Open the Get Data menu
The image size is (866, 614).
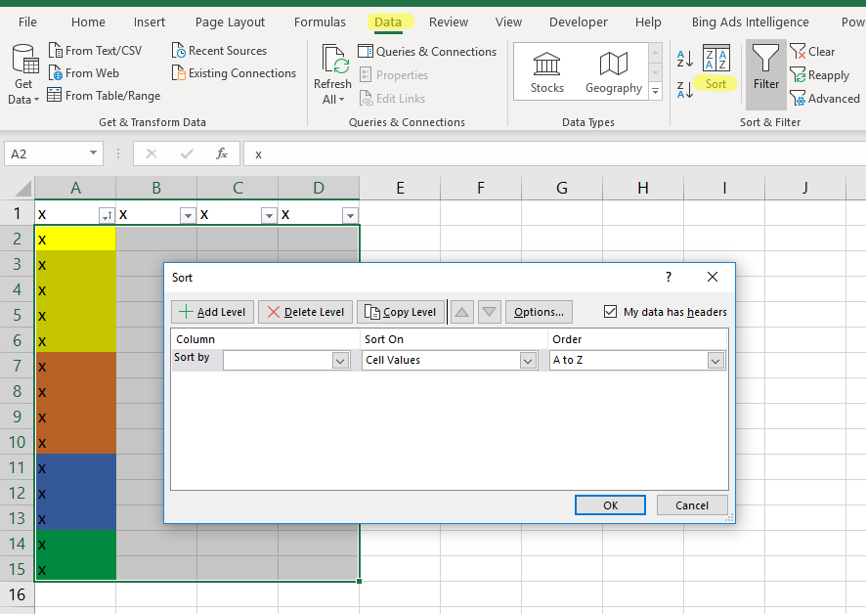[23, 74]
